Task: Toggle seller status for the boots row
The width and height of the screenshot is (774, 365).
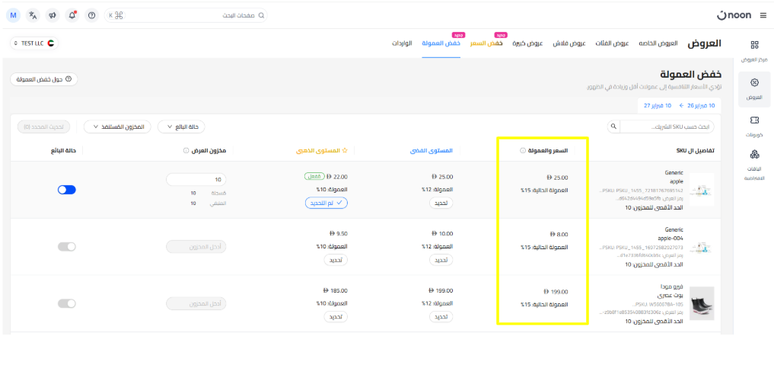Action: (67, 303)
